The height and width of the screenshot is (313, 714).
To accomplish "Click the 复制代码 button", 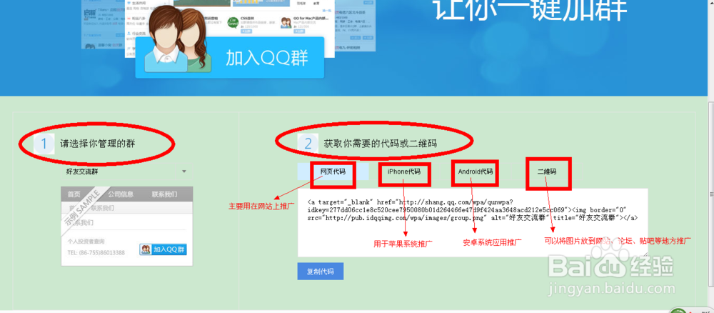I will tap(320, 272).
